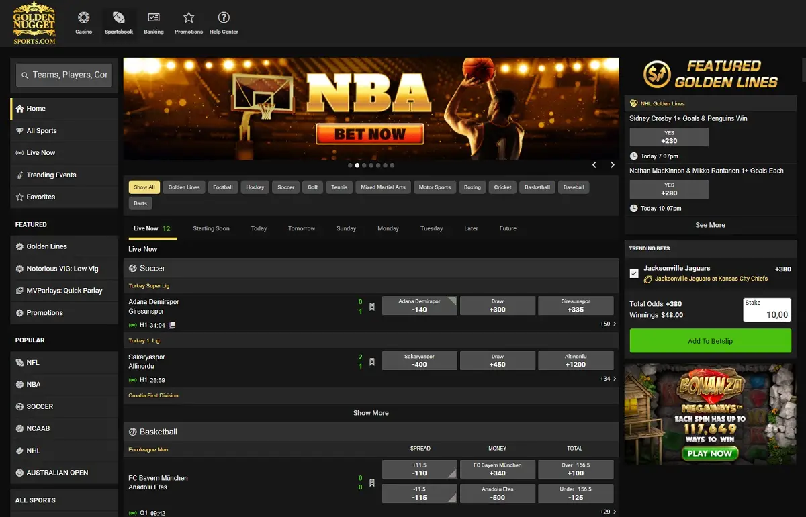The height and width of the screenshot is (517, 806).
Task: Switch to the Sunday tab
Action: (346, 228)
